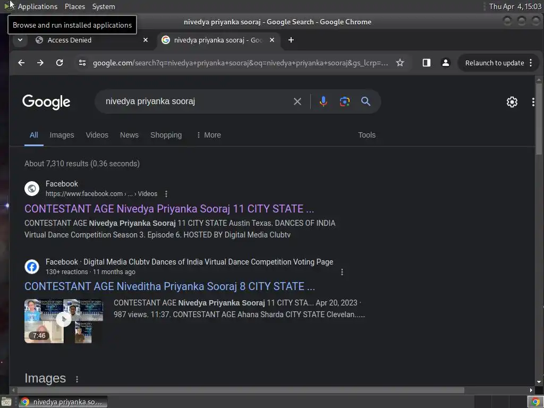This screenshot has height=408, width=544.
Task: Select taskbar entry nivedya priyanka so...
Action: tap(63, 402)
